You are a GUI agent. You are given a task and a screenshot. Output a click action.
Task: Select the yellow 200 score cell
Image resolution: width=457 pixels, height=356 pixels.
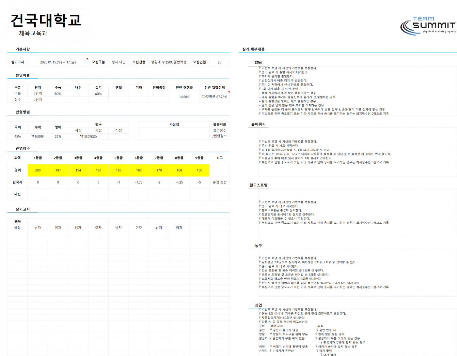click(38, 170)
